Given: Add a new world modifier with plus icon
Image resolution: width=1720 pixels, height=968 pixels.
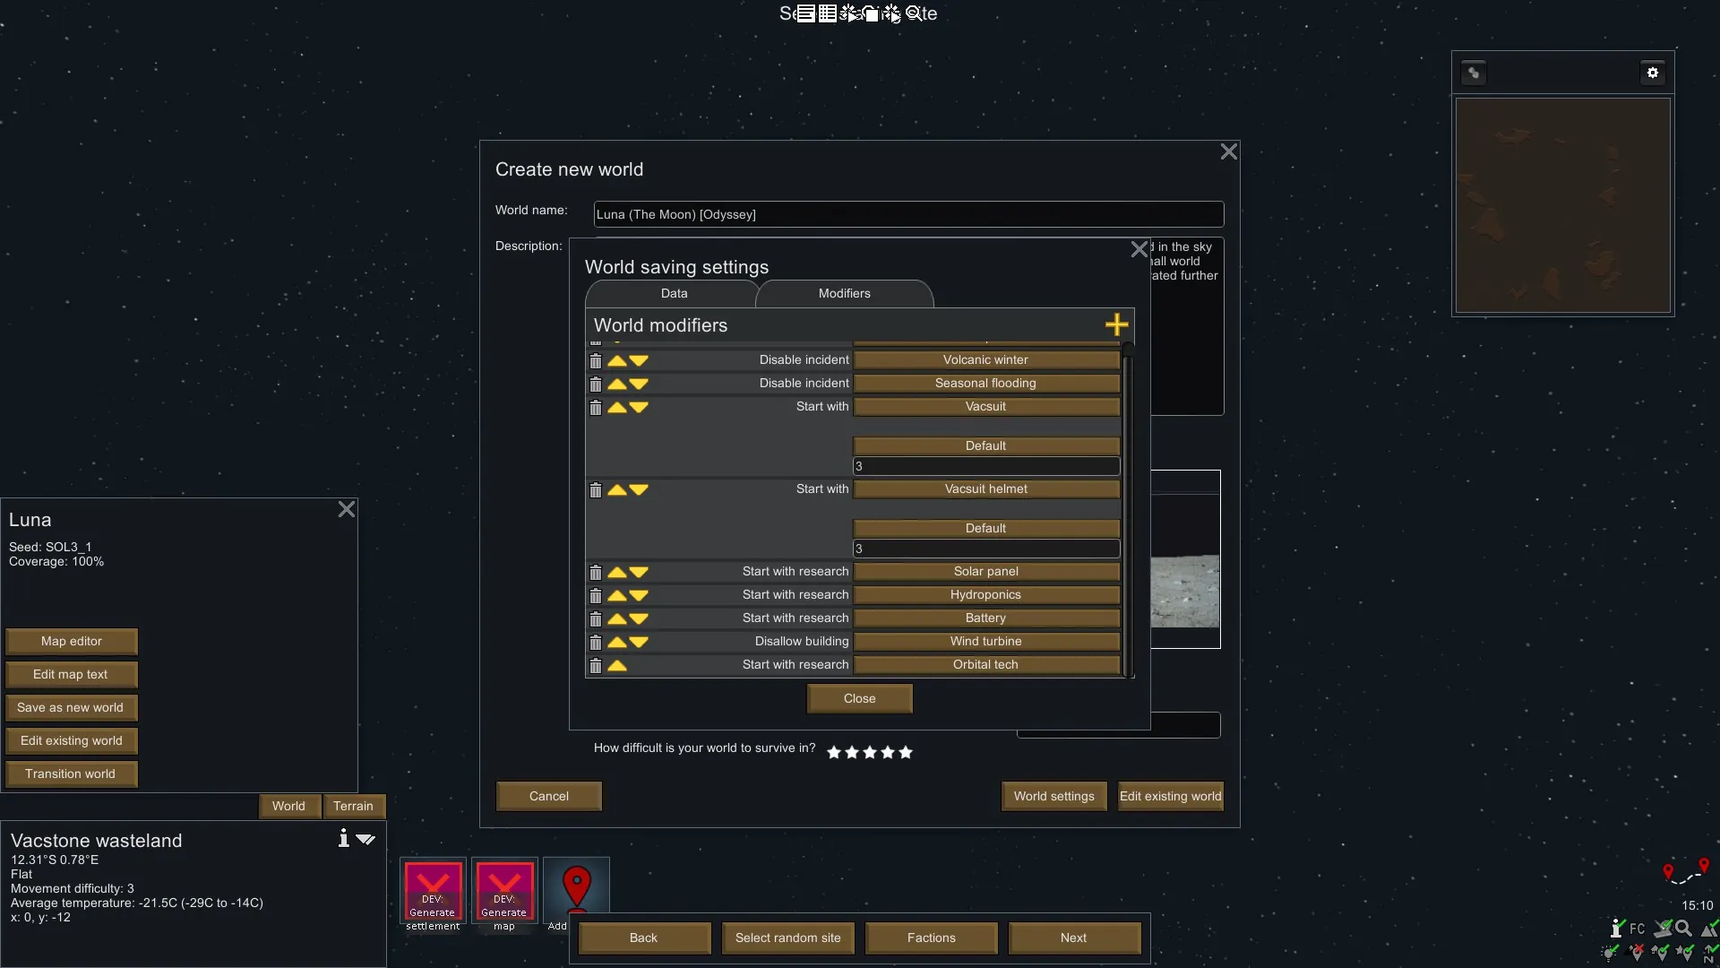Looking at the screenshot, I should pyautogui.click(x=1116, y=324).
